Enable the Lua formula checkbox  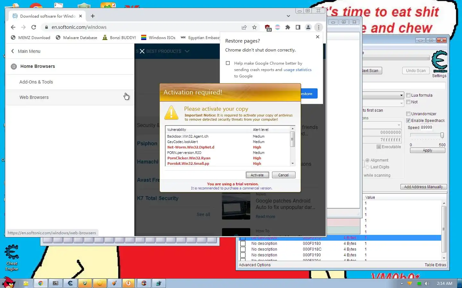click(408, 95)
